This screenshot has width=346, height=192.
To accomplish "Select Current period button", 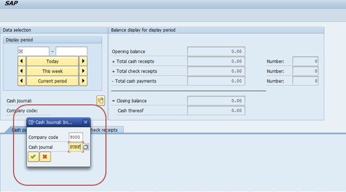I will 53,81.
